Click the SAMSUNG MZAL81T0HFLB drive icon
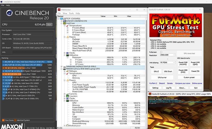The height and width of the screenshot is (129, 212). [64, 66]
